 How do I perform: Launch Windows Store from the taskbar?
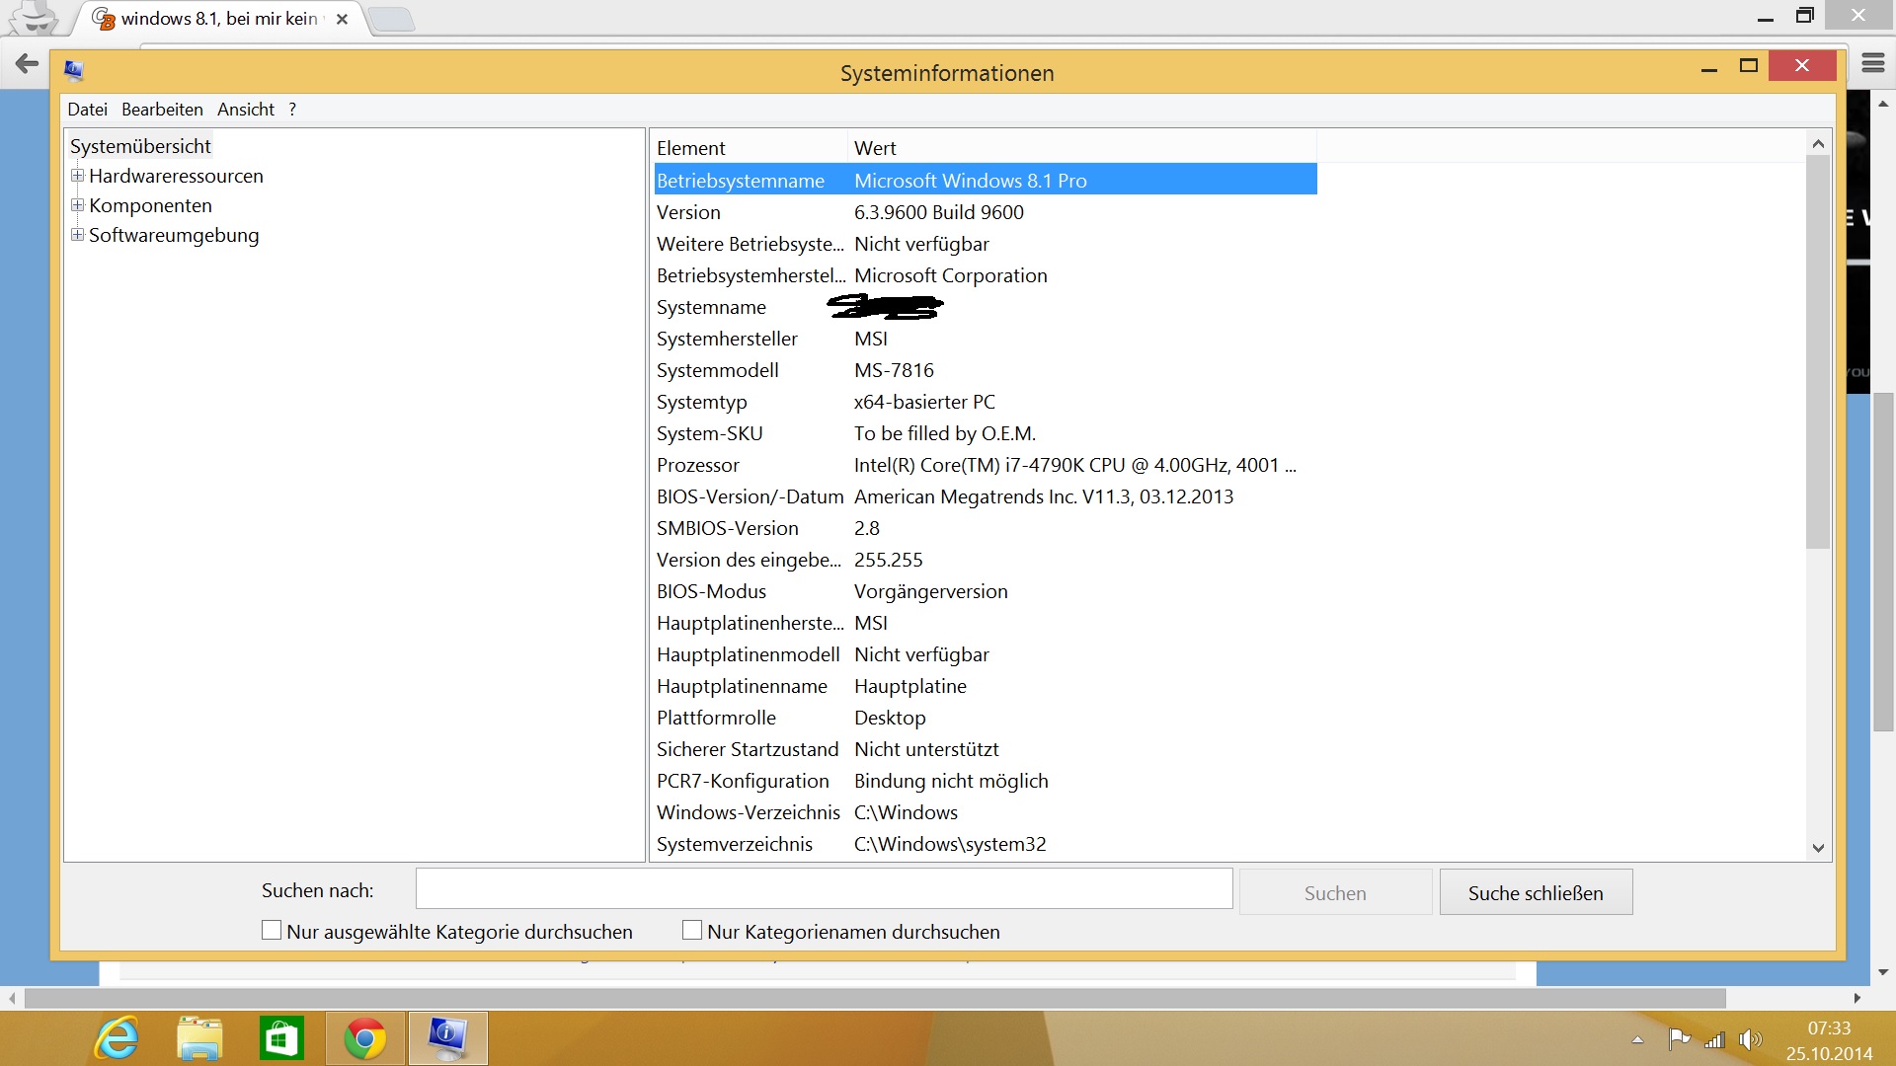pyautogui.click(x=281, y=1038)
